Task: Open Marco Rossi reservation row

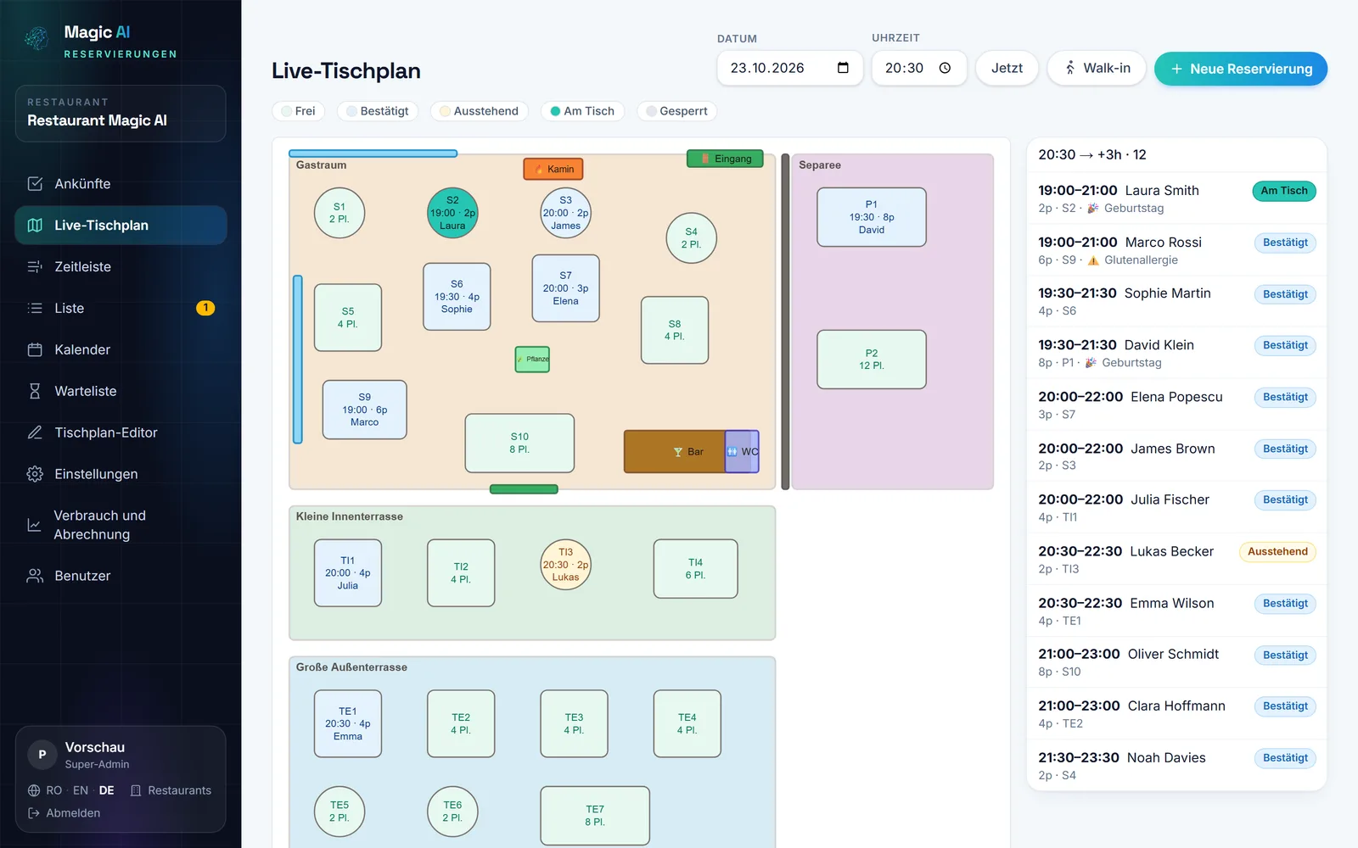Action: pyautogui.click(x=1176, y=250)
